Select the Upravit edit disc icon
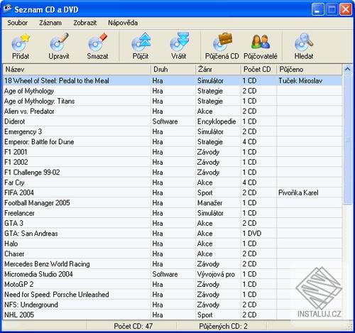The width and height of the screenshot is (355, 333). (59, 43)
